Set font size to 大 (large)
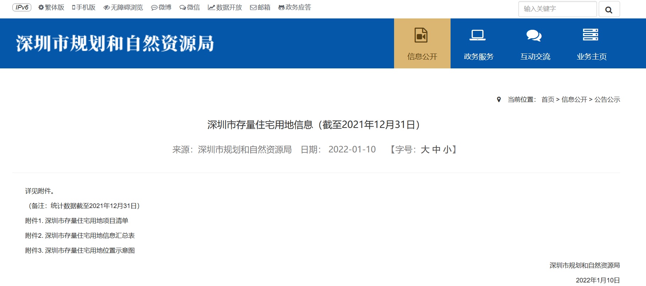Viewport: 646px width, 286px height. (x=425, y=150)
